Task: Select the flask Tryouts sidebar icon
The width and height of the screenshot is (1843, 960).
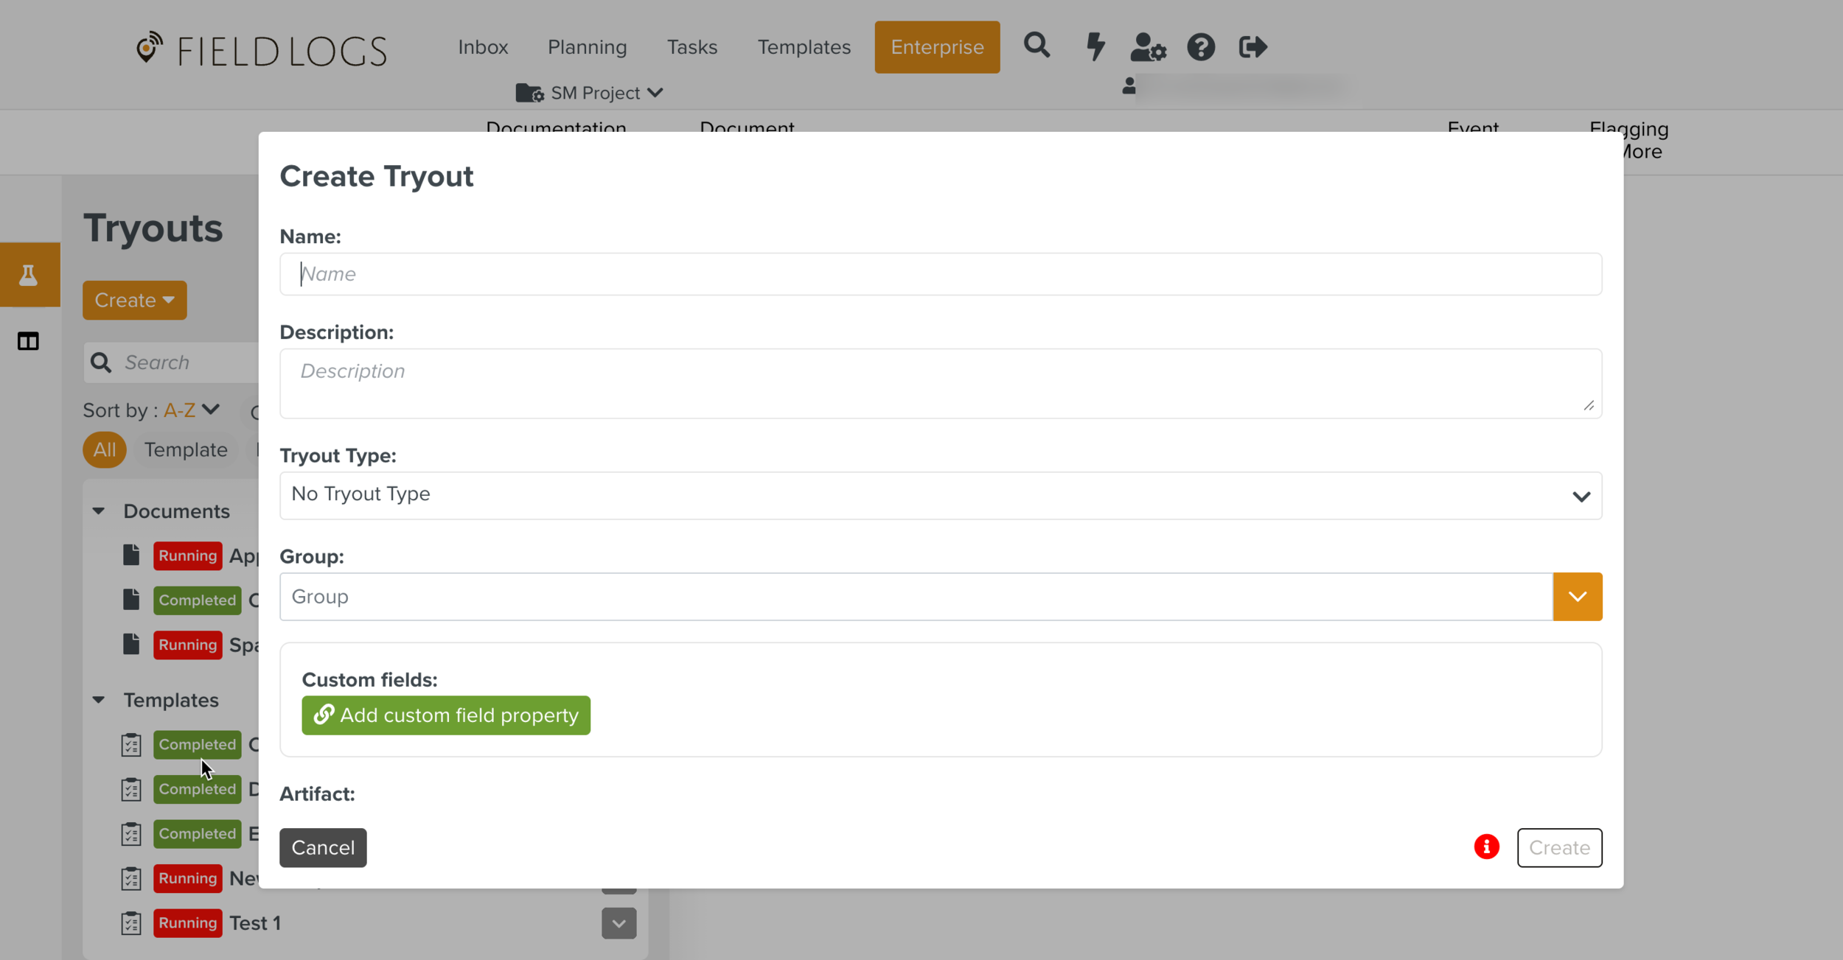Action: 29,275
